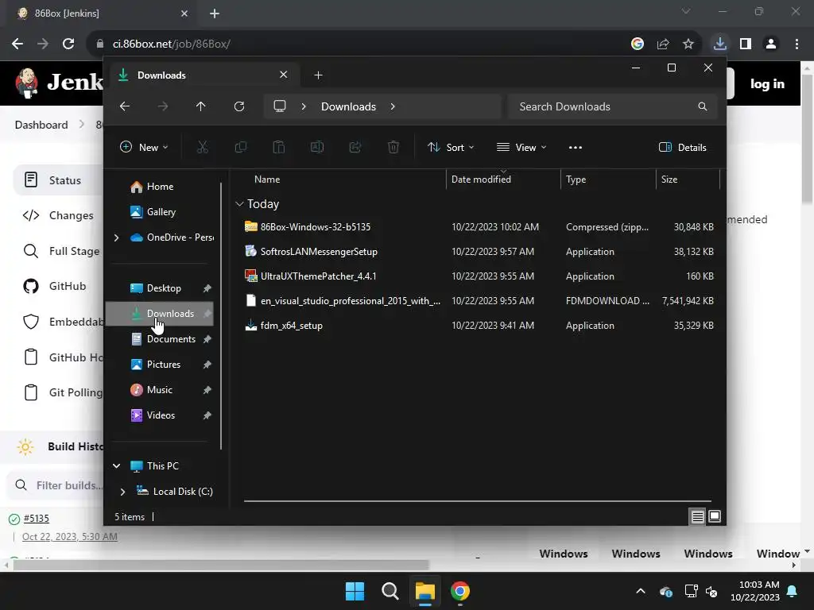Switch to large thumbnails view icon at bottom right
Image resolution: width=814 pixels, height=610 pixels.
pos(715,516)
